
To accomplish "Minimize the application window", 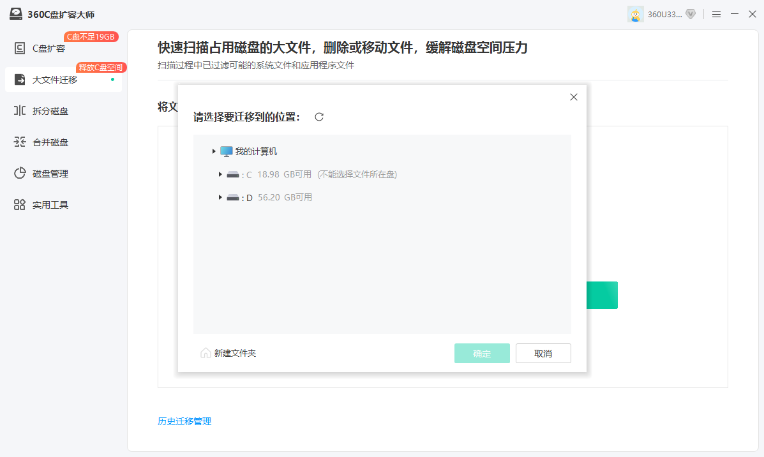I will click(734, 15).
